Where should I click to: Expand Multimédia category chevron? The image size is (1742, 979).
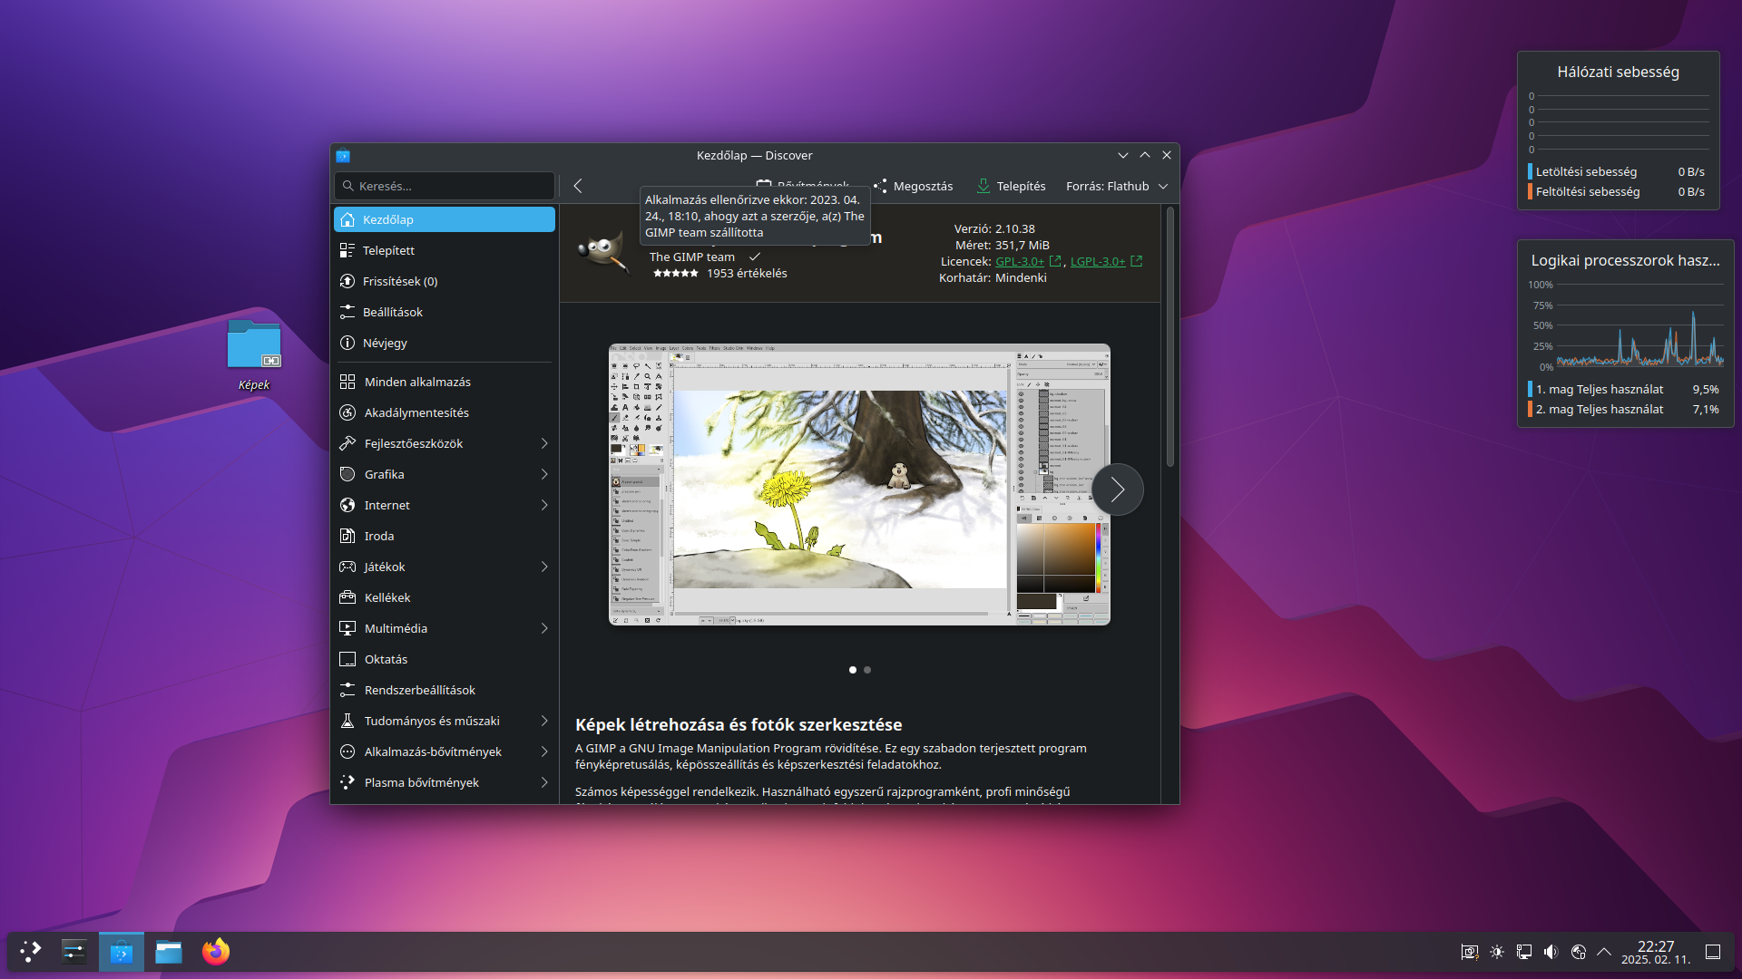(x=544, y=628)
